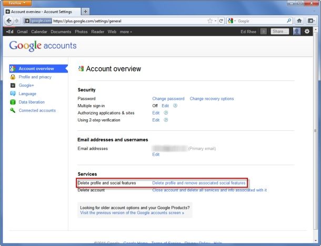Click the Share... button

(x=279, y=32)
